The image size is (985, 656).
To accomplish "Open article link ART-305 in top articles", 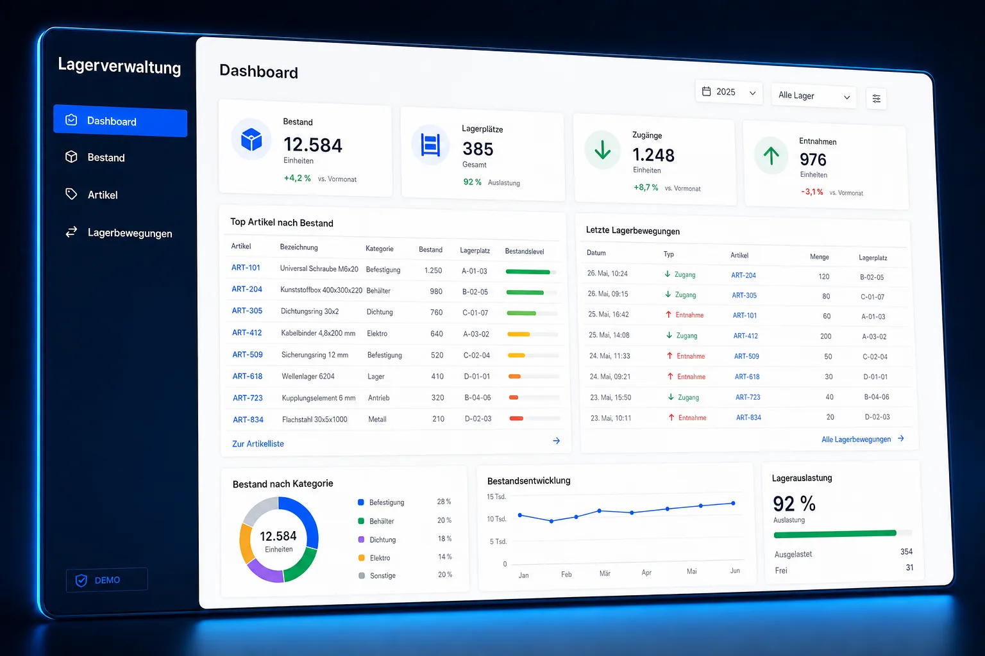I will [x=247, y=311].
